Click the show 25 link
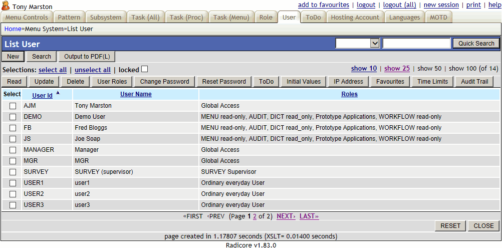The width and height of the screenshot is (502, 248). (x=397, y=69)
